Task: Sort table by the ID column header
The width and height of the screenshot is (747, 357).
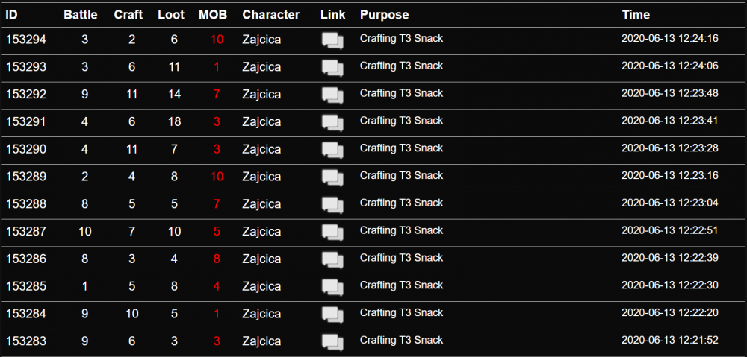Action: [x=11, y=15]
